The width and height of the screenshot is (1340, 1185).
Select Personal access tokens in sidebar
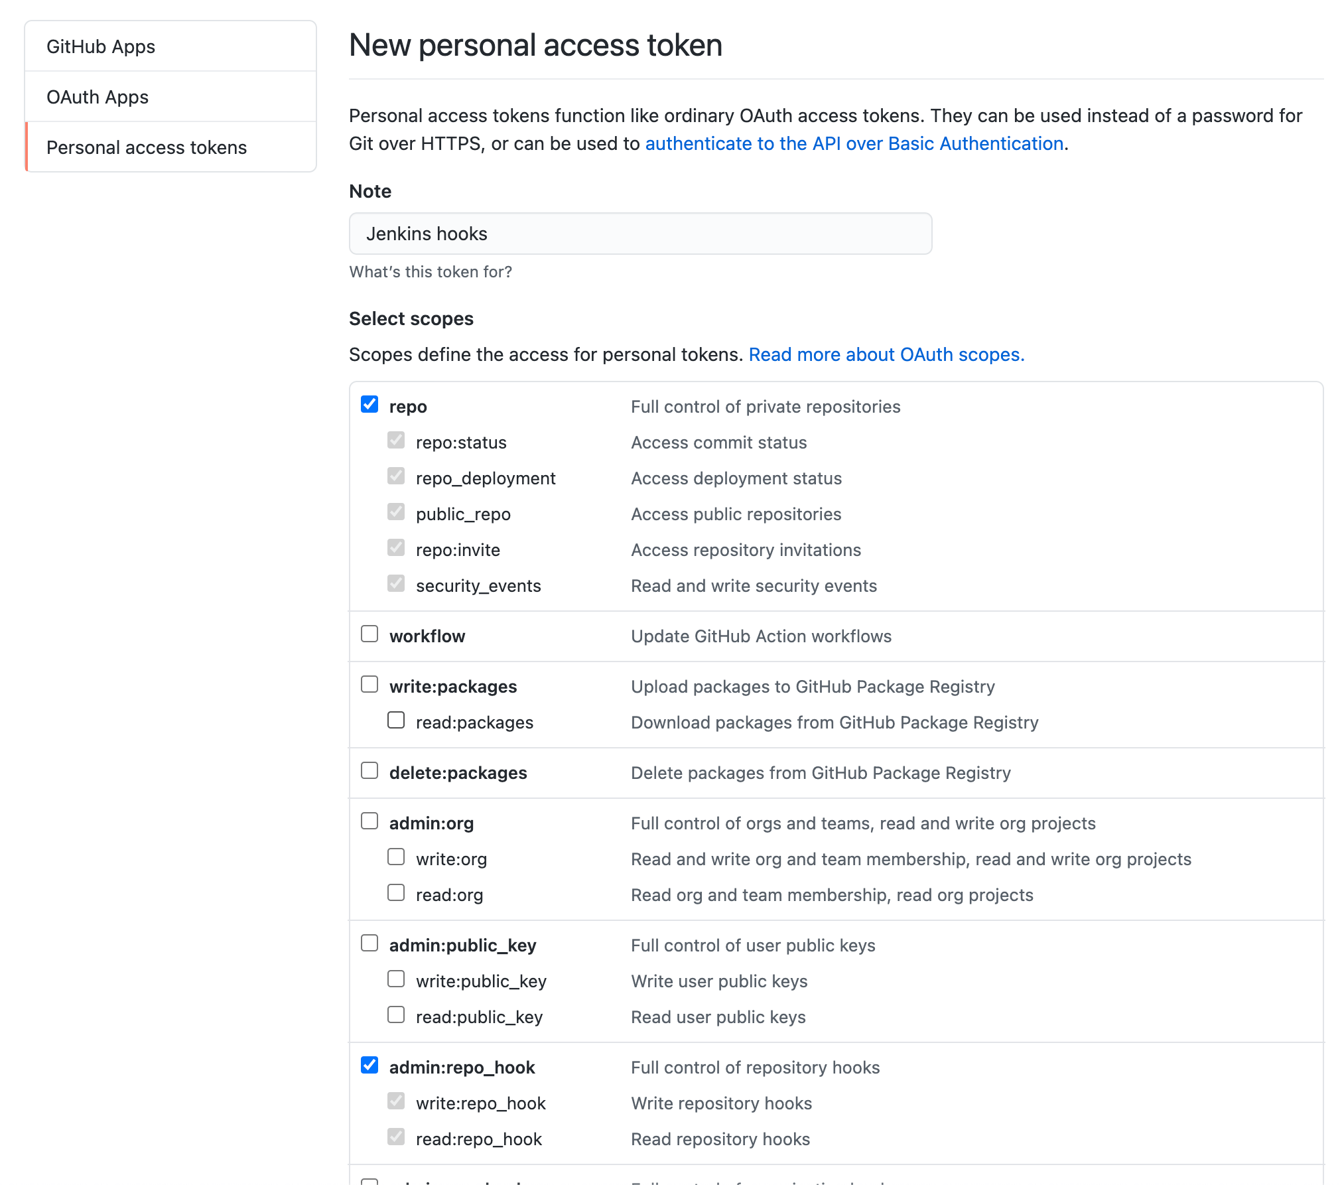pos(147,147)
